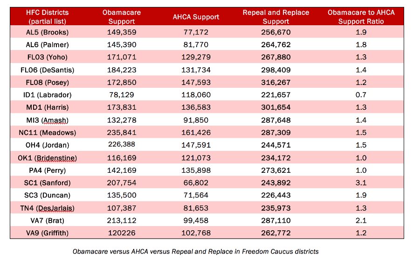Select the AL5 (Brooks) row label
Image resolution: width=413 pixels, height=262 pixels.
[x=48, y=32]
